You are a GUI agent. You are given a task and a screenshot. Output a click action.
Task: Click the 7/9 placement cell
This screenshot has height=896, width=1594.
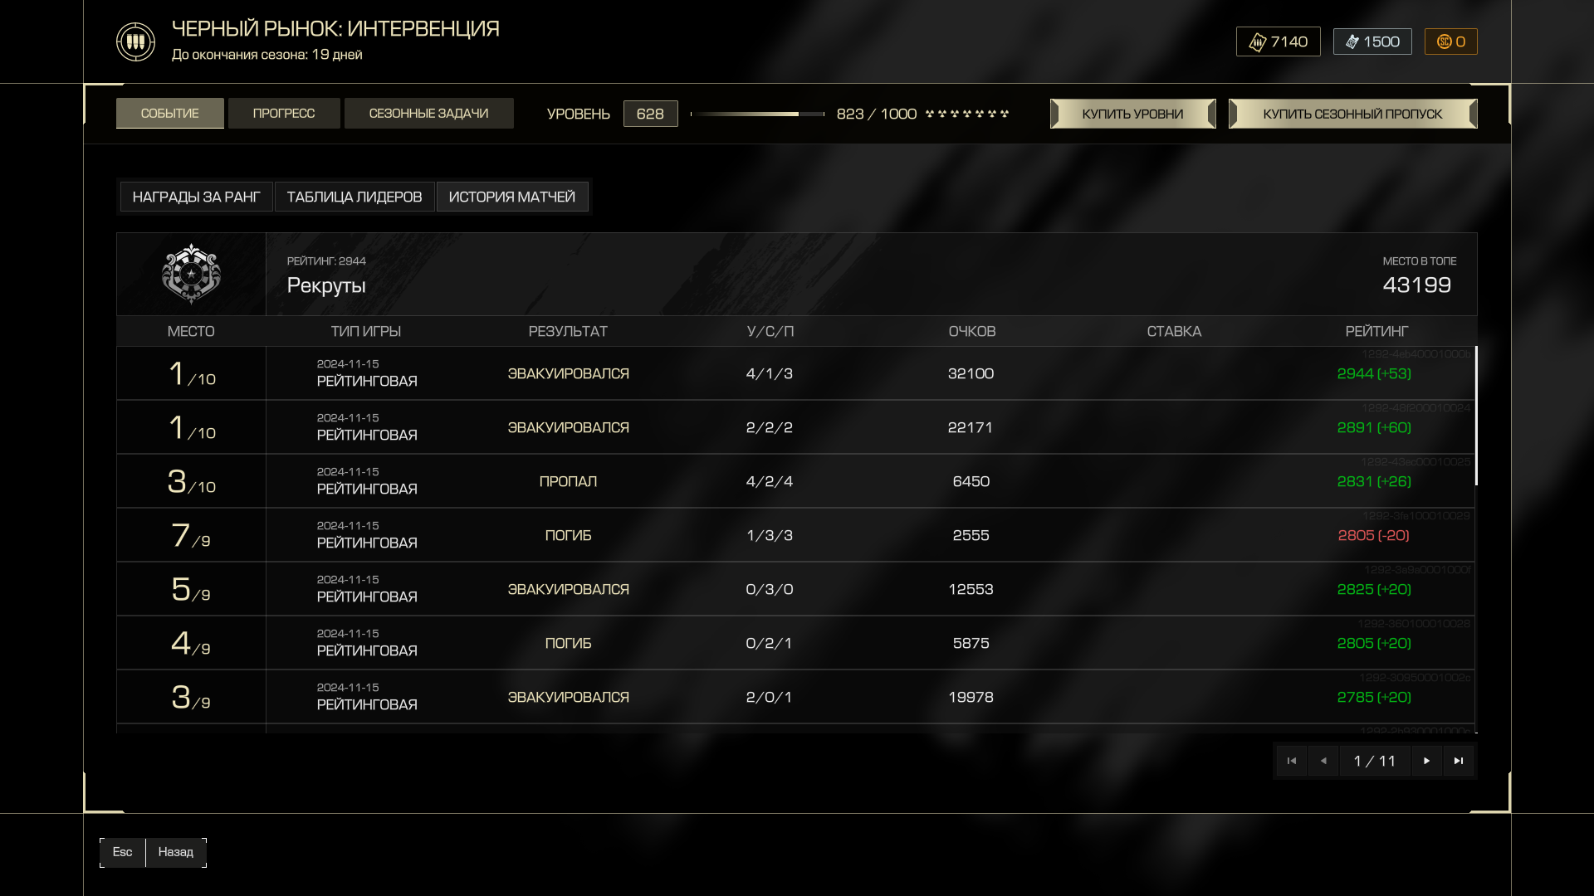(x=191, y=535)
